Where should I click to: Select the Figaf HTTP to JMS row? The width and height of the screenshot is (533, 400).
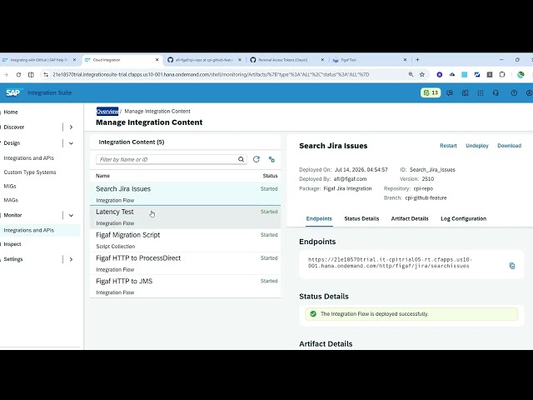pos(185,287)
